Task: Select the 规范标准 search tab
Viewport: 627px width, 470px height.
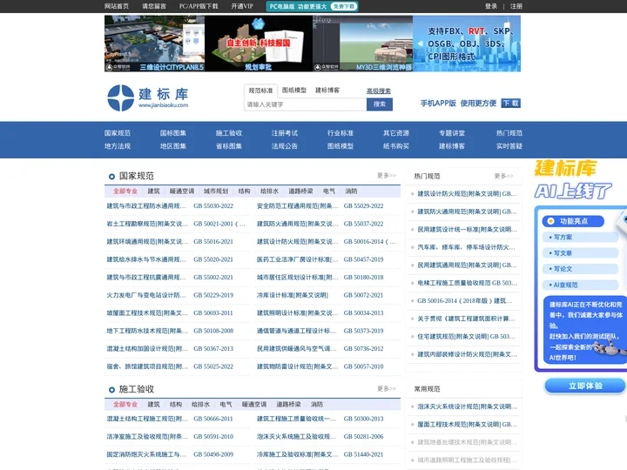Action: 260,91
